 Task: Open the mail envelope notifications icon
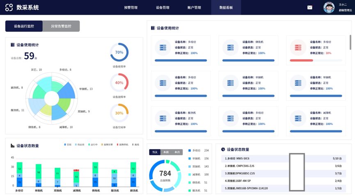[x=309, y=7]
